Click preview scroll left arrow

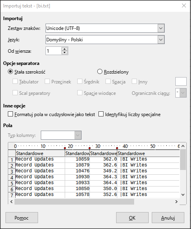coord(11,201)
